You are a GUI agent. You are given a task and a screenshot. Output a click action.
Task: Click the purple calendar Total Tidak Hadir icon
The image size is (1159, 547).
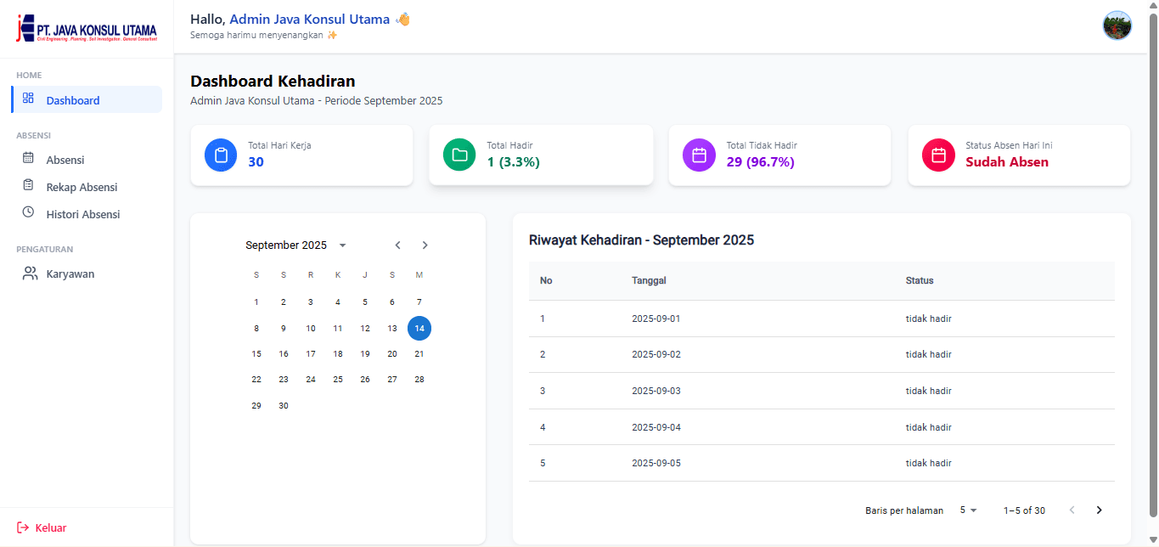(699, 155)
